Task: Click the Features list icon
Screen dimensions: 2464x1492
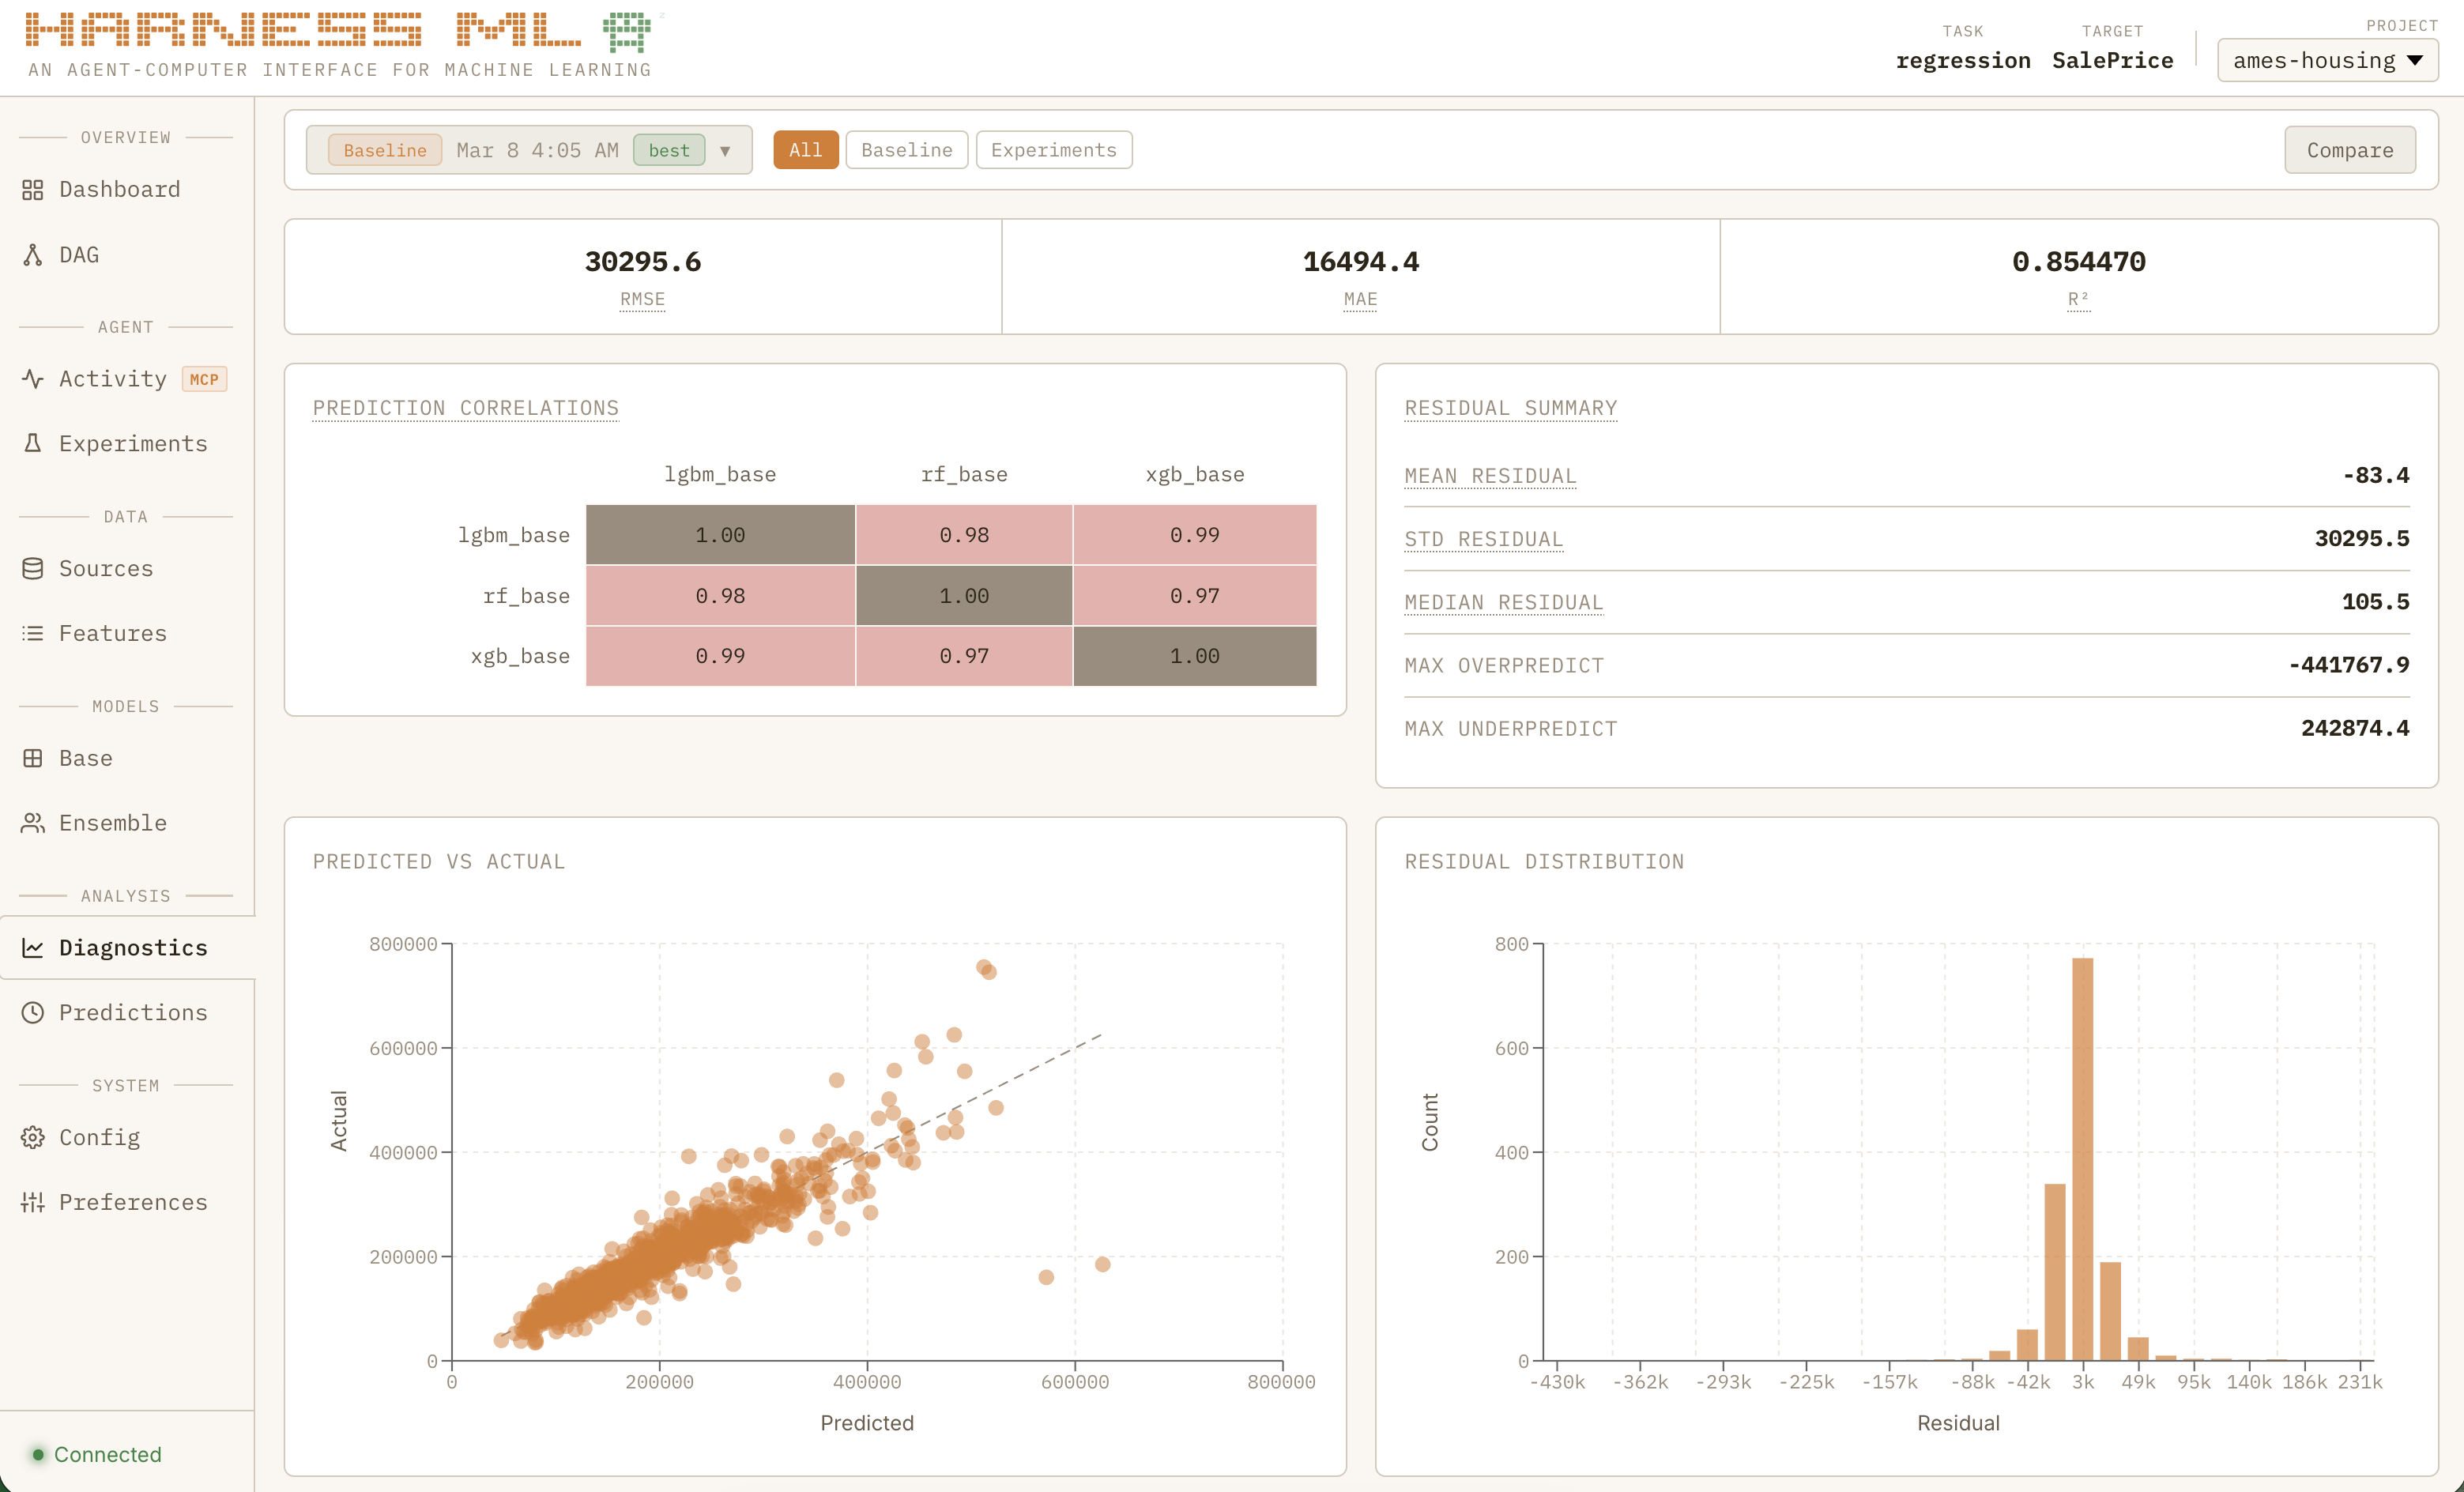Action: click(33, 633)
